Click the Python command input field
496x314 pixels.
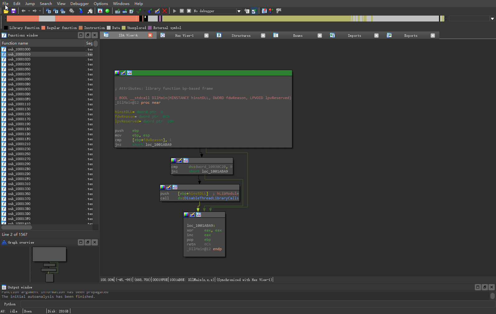click(258, 304)
